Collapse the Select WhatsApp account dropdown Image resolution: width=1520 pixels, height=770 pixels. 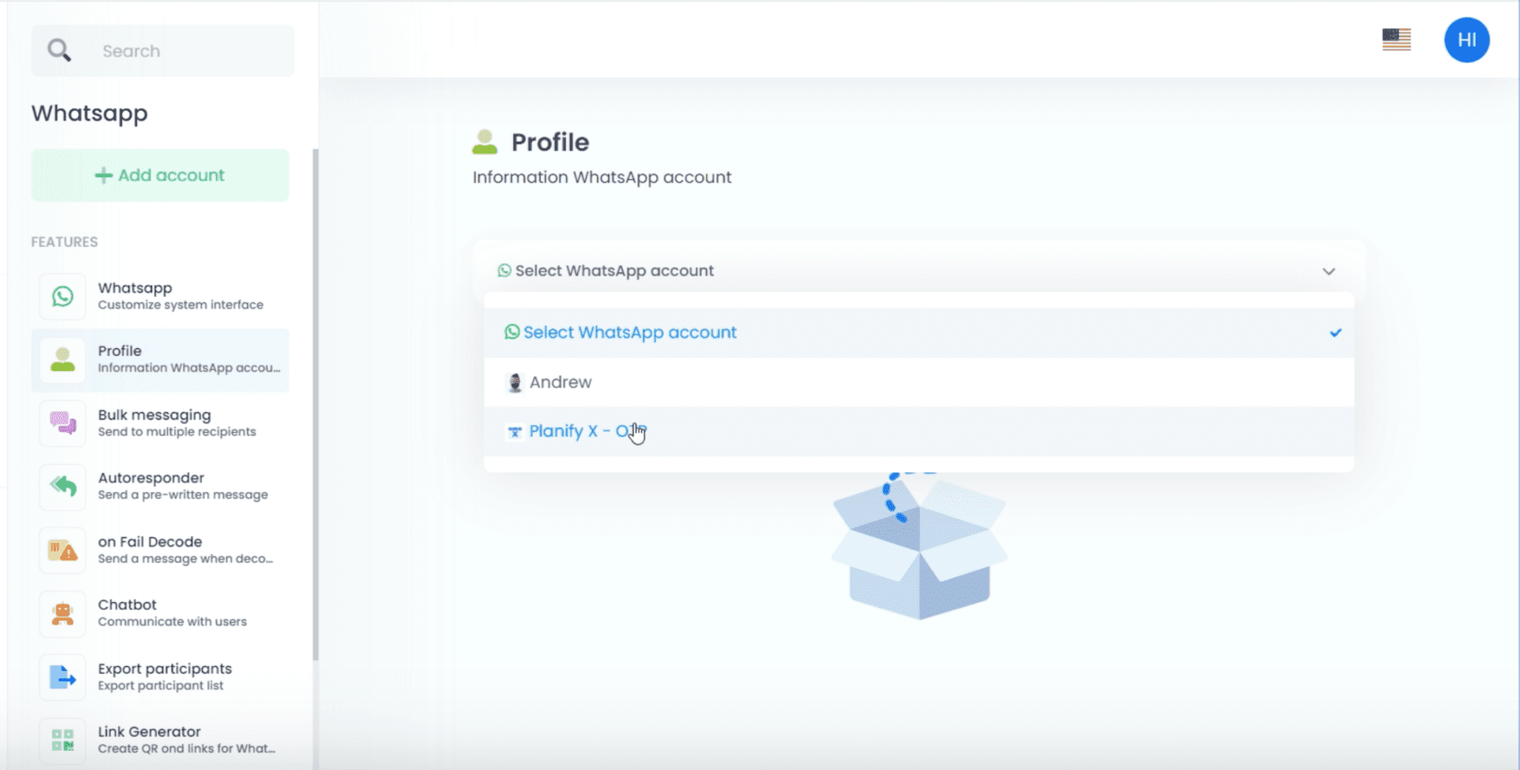pos(918,271)
